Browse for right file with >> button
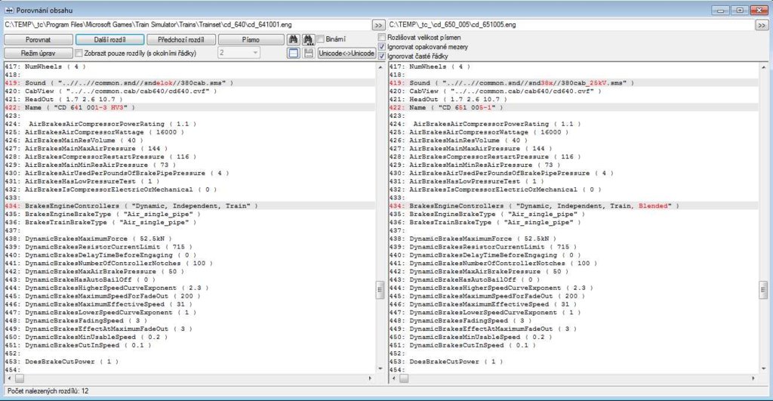Screen dimensions: 773x401 [762, 25]
